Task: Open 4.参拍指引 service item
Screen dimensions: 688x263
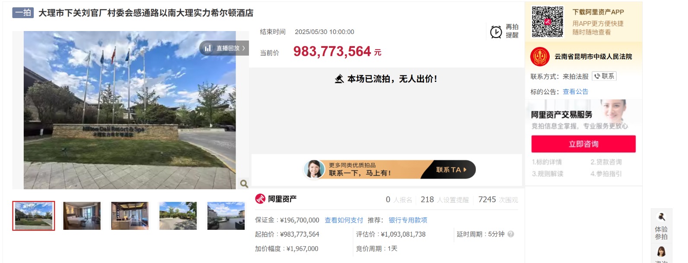Action: tap(606, 174)
